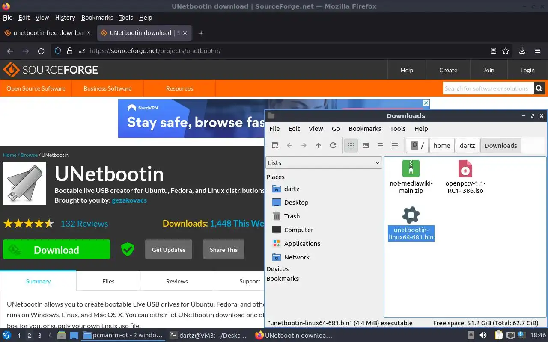Open Open Source Software navigation item
Viewport: 548px width, 342px height.
pyautogui.click(x=36, y=88)
